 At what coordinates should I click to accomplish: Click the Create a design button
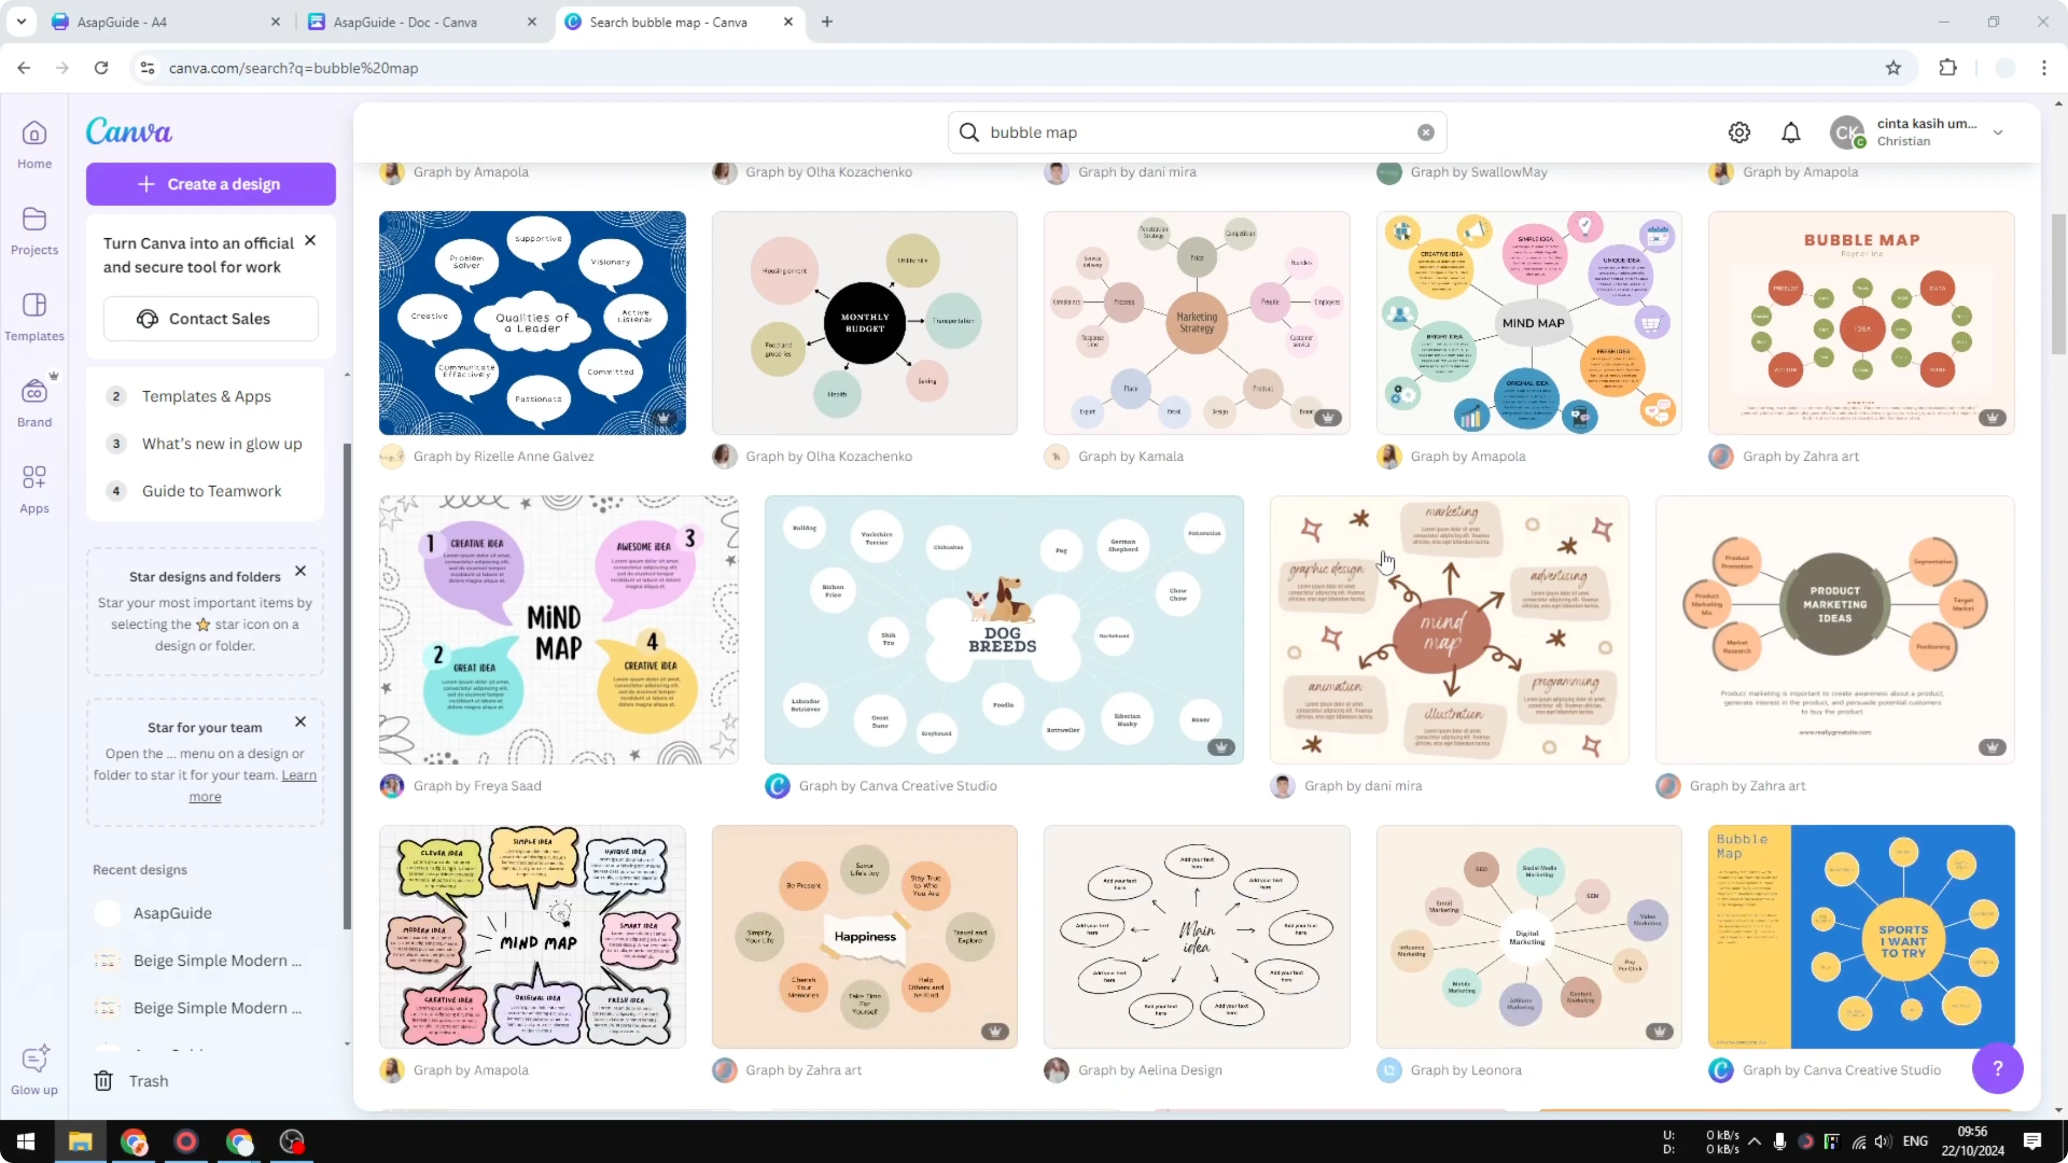click(x=210, y=184)
